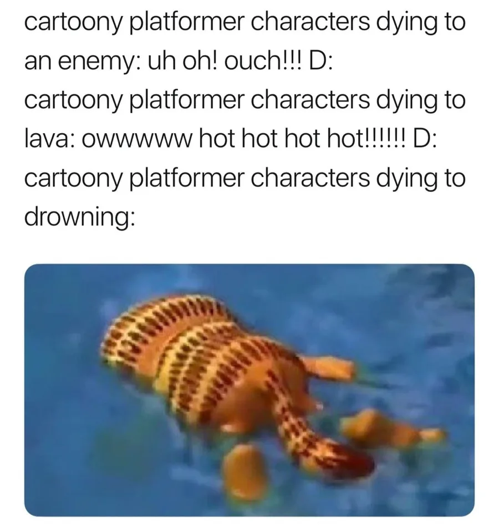Click "characters" in the fifth text line
This screenshot has width=499, height=527.
310,178
